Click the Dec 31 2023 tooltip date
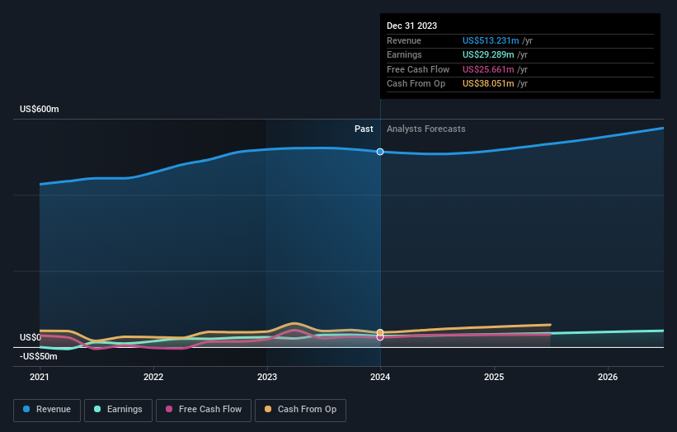Viewport: 677px width, 432px height. 412,26
